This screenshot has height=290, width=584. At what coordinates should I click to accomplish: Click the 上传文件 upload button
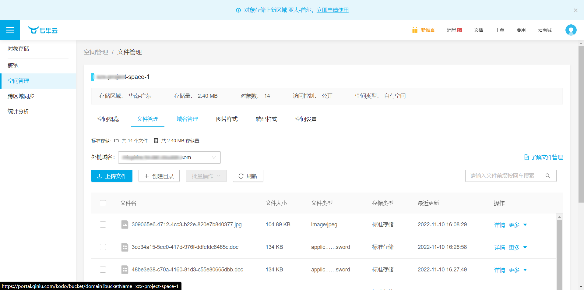[112, 176]
